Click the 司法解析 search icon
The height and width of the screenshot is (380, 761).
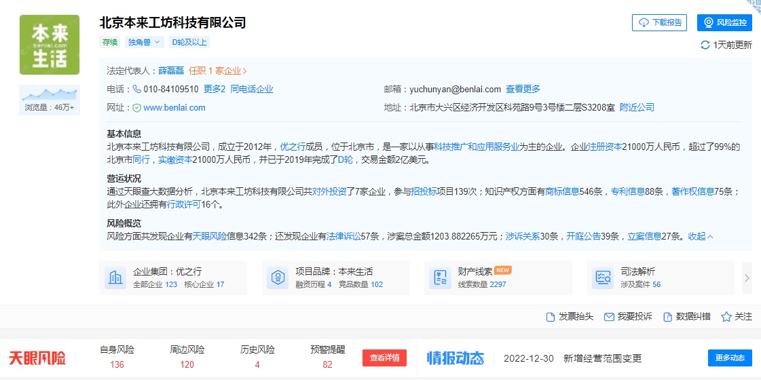(x=604, y=278)
